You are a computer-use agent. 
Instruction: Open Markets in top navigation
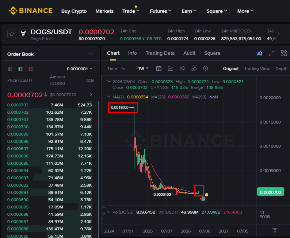click(104, 11)
